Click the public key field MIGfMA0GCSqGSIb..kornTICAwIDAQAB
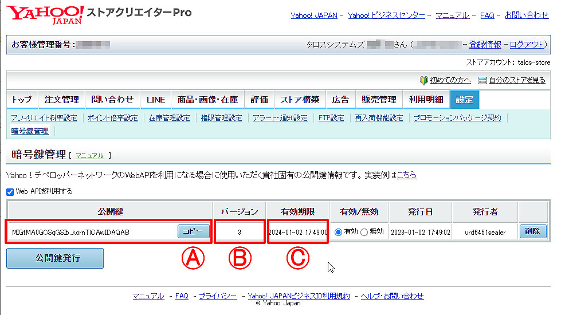Viewport: 565px width, 315px height. click(x=70, y=233)
